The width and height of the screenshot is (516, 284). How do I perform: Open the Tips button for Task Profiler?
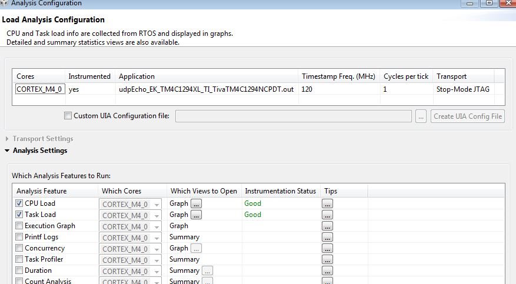click(327, 259)
